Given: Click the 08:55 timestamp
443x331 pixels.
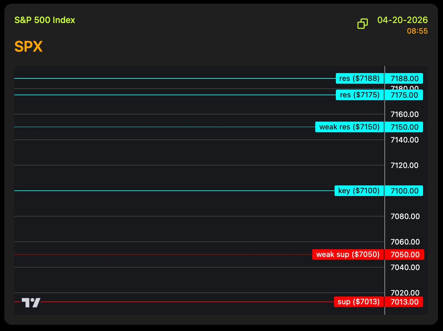Looking at the screenshot, I should [417, 31].
